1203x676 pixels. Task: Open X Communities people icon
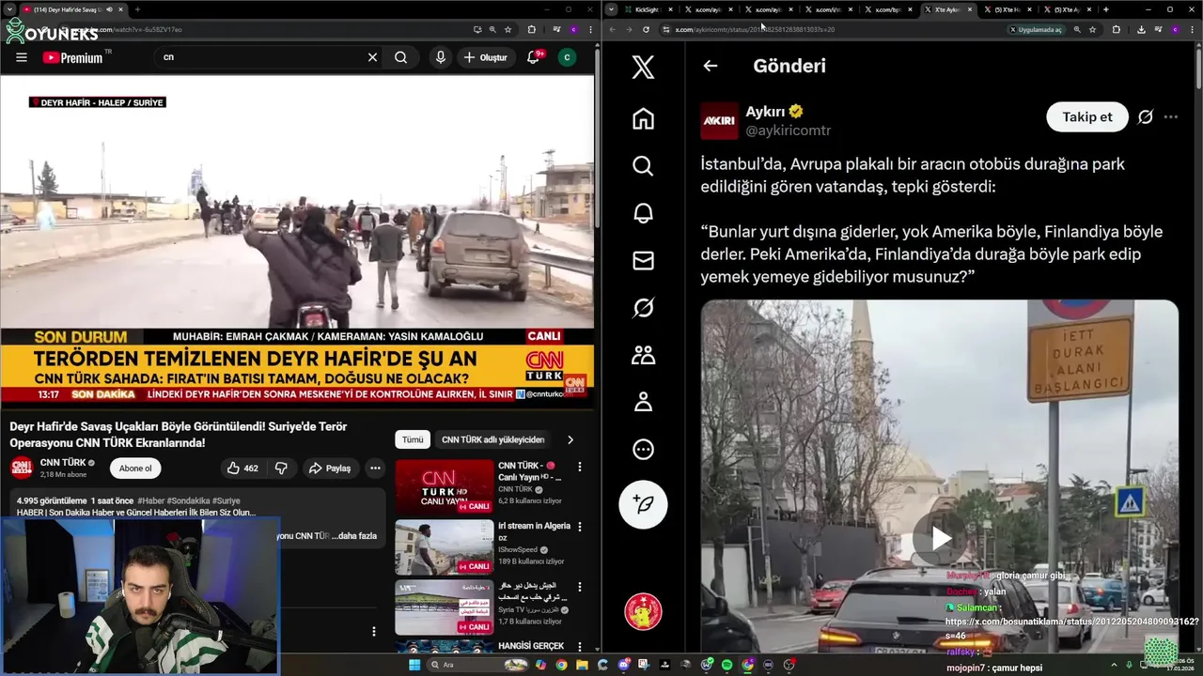click(x=643, y=355)
